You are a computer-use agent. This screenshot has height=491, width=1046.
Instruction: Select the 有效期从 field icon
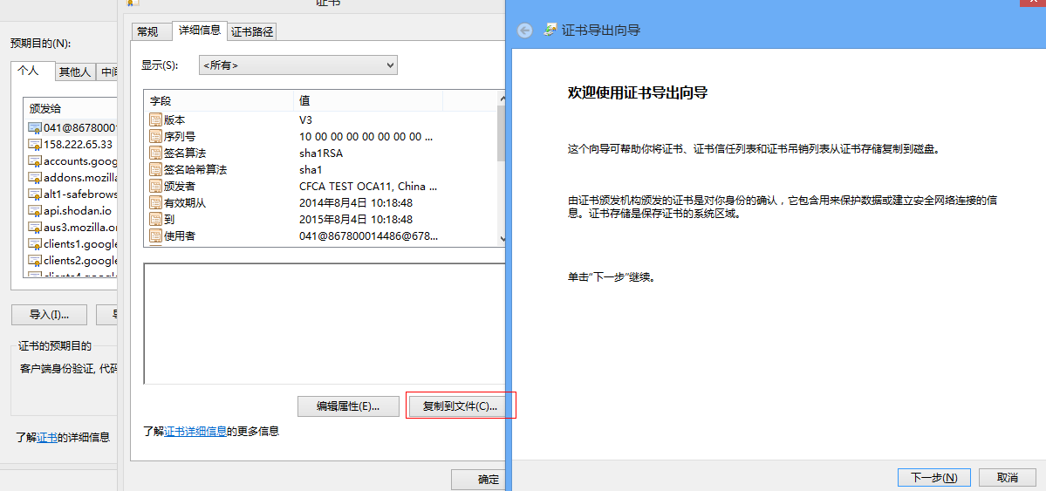point(155,203)
